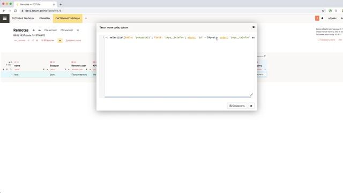The width and height of the screenshot is (343, 193).
Task: Open the filter dropdown of Возврат column
Action: pos(65,70)
